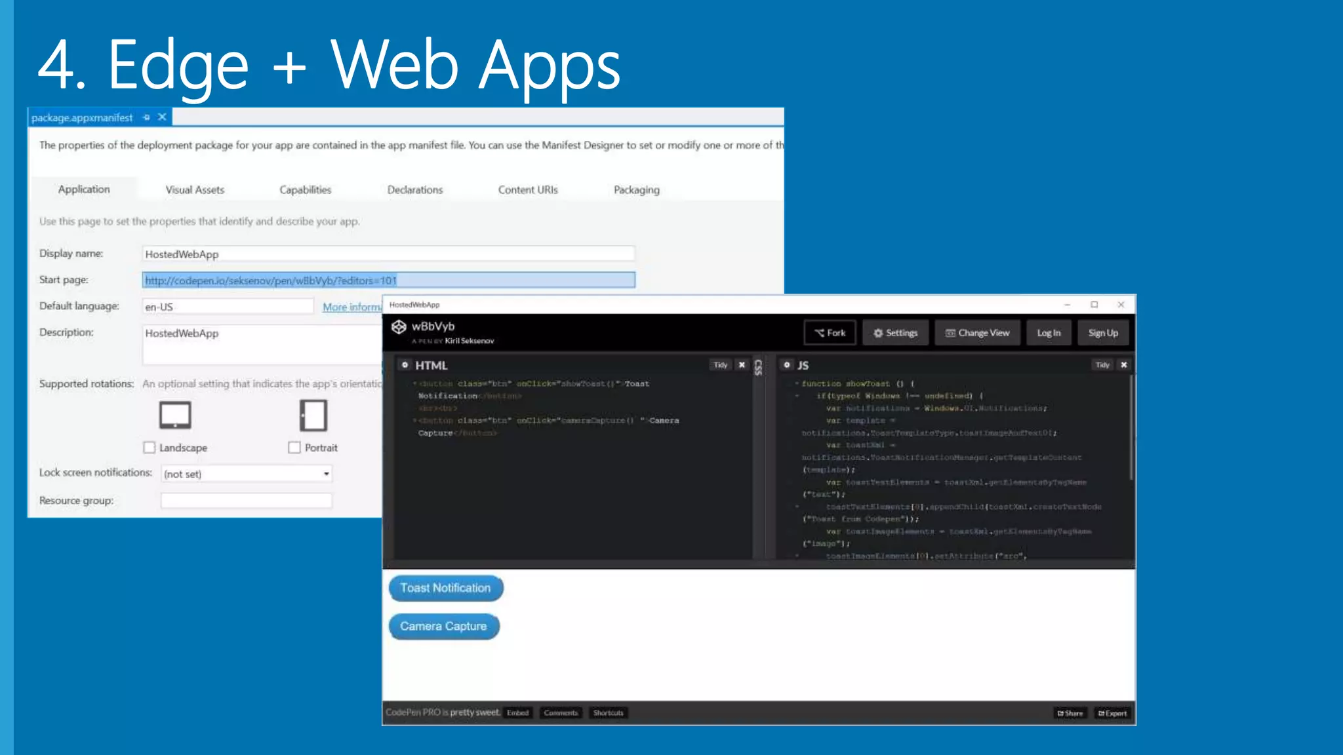Click Log In on CodePen
Viewport: 1343px width, 755px height.
coord(1049,333)
